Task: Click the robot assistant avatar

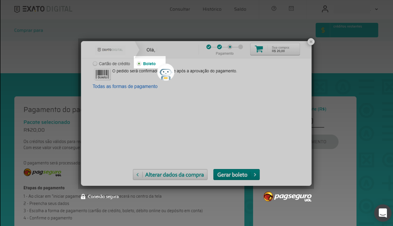Action: pos(166,73)
